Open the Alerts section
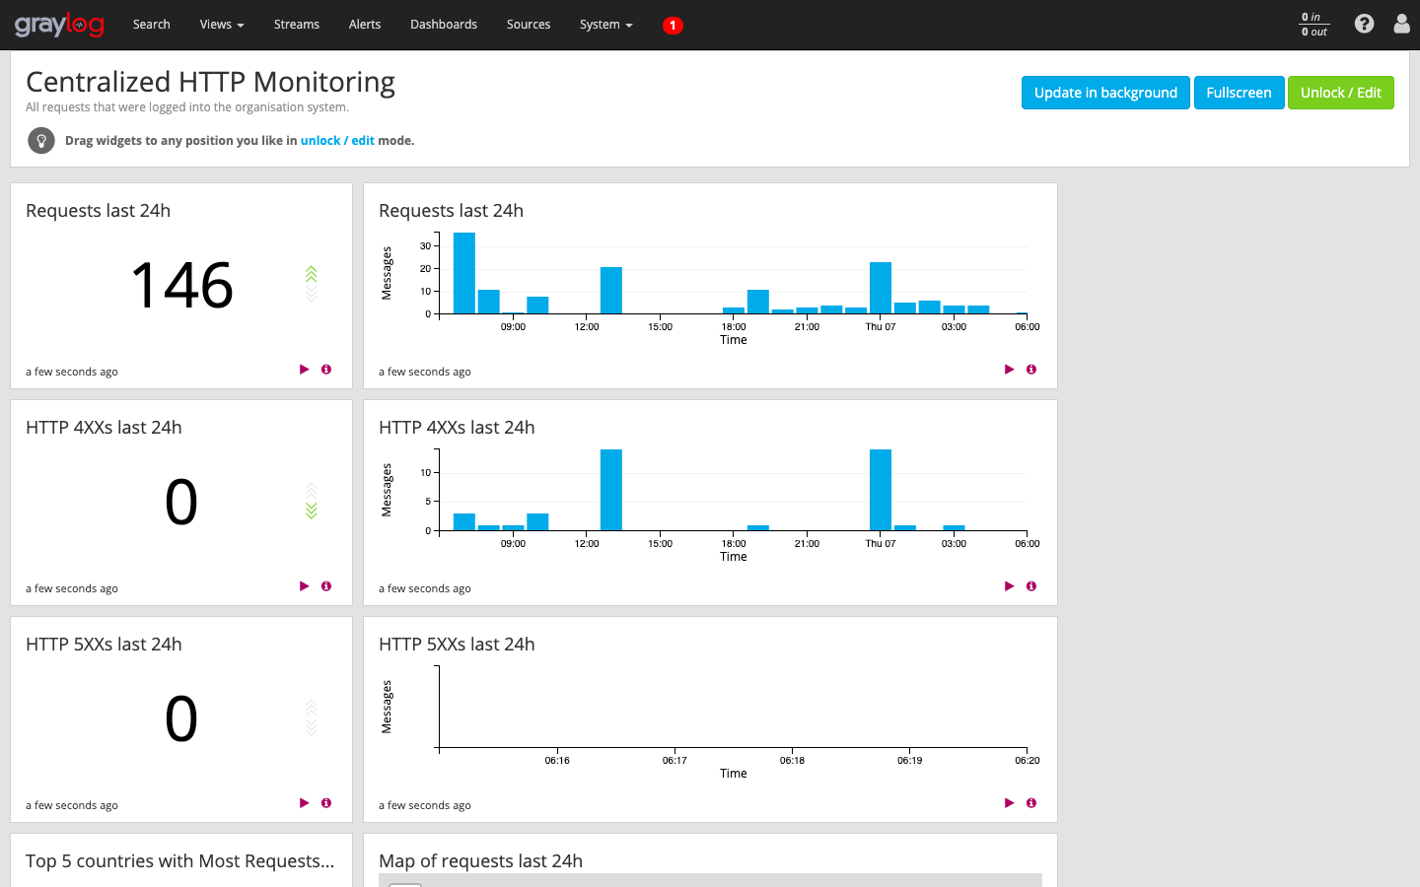Screen dimensions: 1420x887 pos(365,25)
